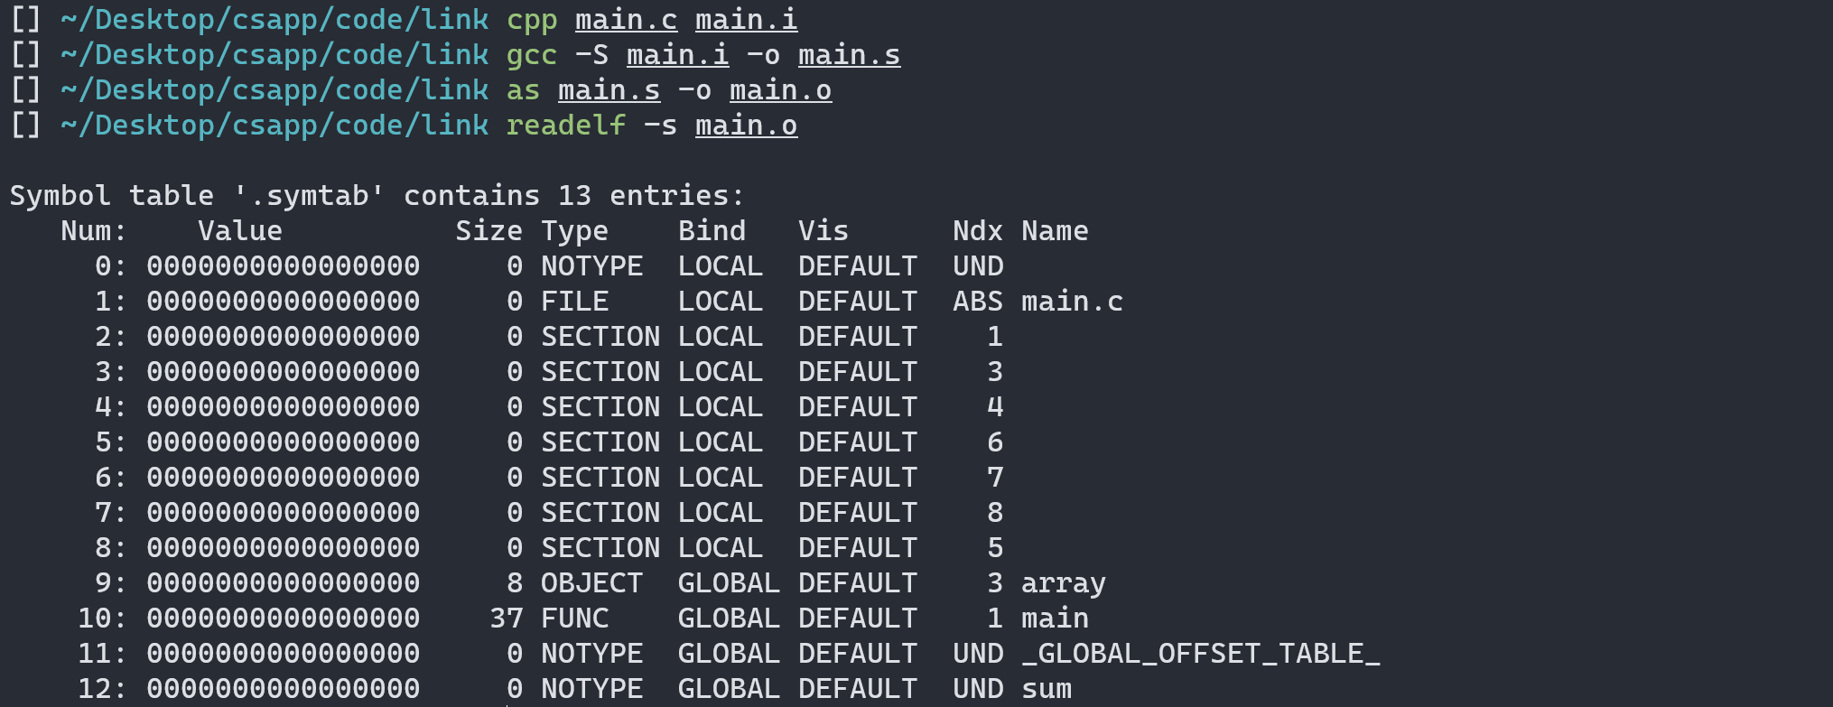
Task: Click the OBJECT type in row 9
Action: (591, 582)
